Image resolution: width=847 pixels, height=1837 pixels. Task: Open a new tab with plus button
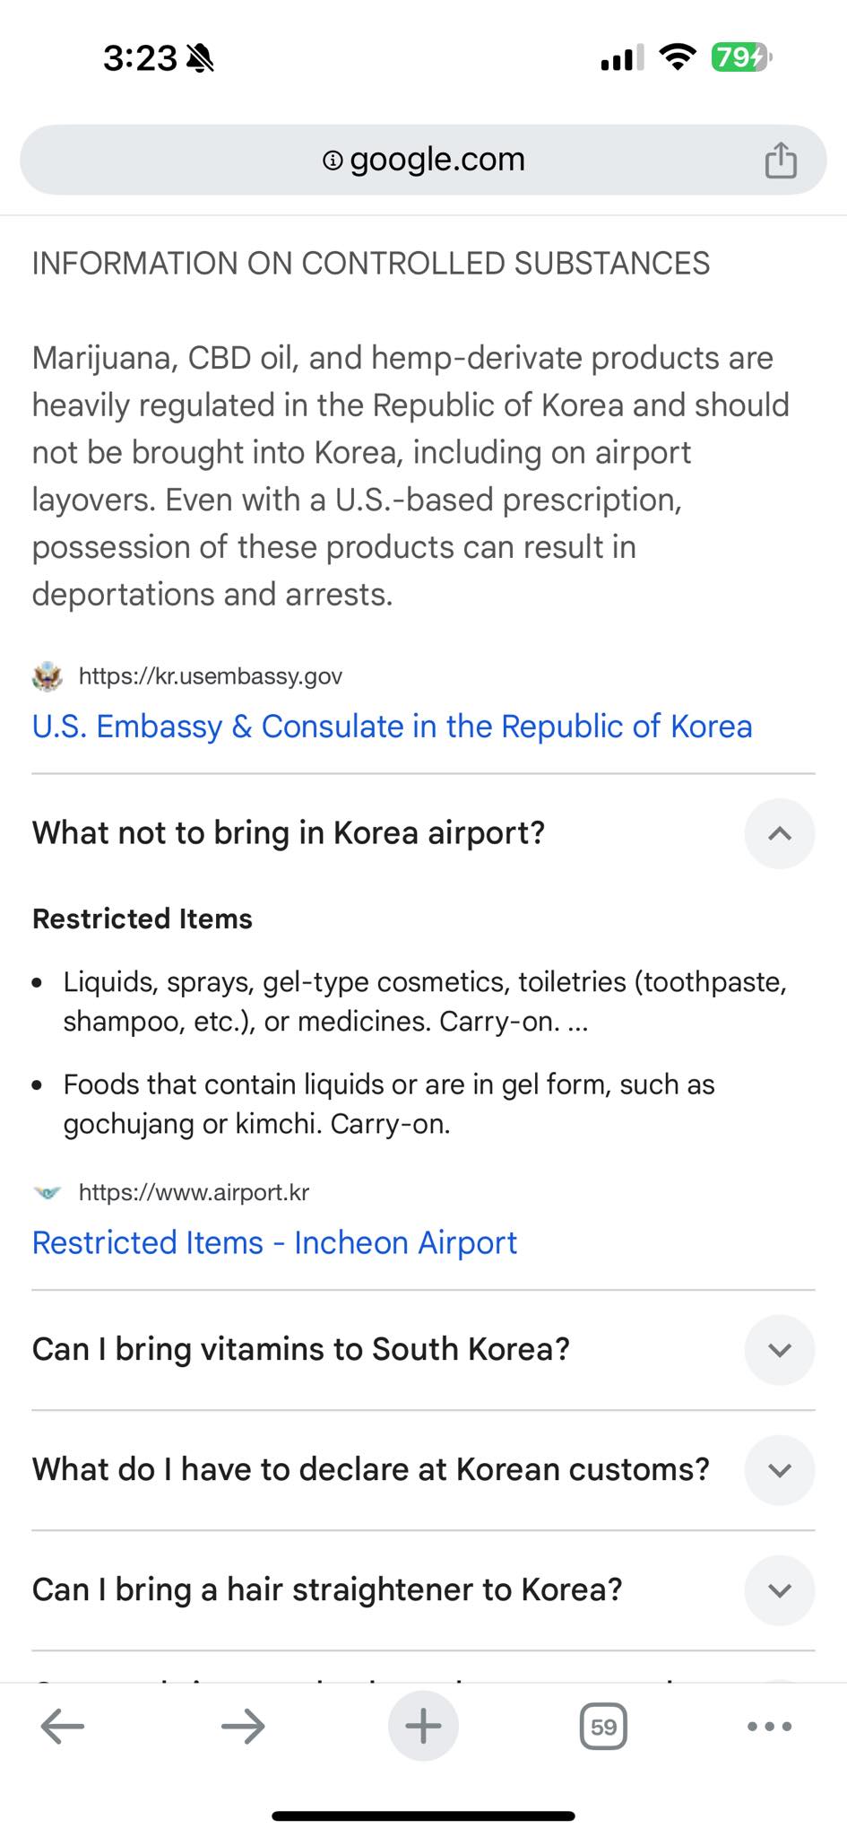423,1726
